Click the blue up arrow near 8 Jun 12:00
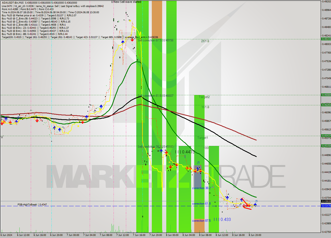The width and height of the screenshot is (331, 238). pyautogui.click(x=227, y=197)
